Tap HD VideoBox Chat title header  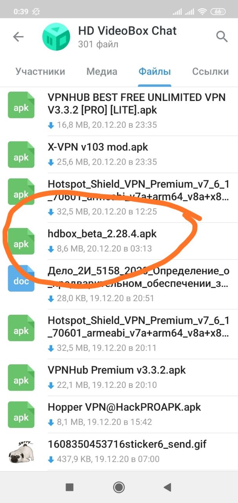[127, 31]
